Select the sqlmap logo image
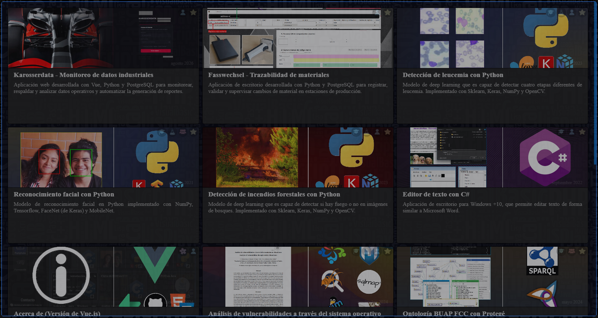 tap(369, 282)
